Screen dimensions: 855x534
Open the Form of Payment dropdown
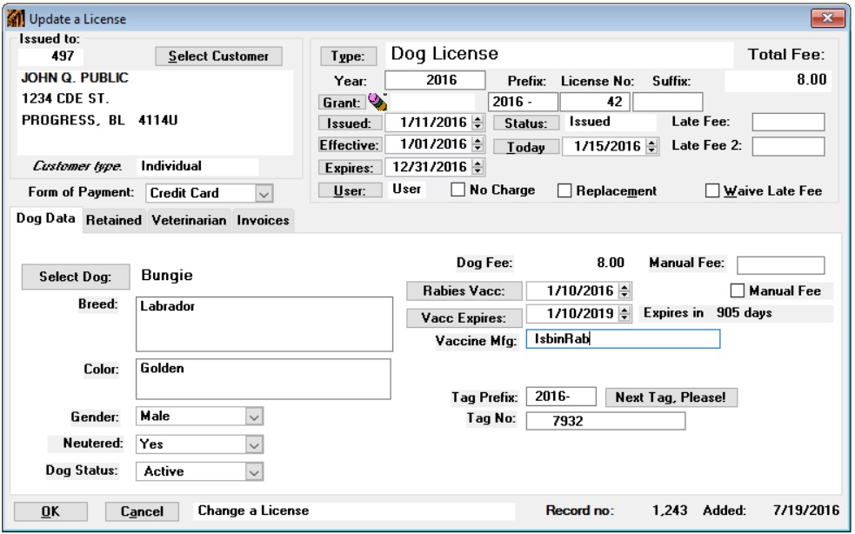tap(264, 194)
